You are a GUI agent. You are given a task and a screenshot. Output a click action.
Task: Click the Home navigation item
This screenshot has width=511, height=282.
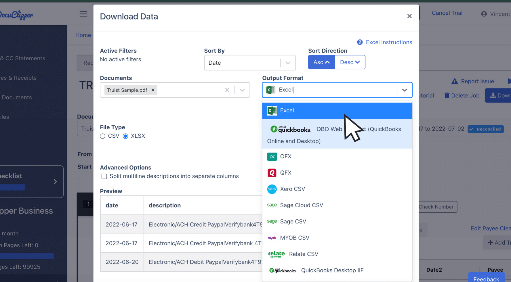click(x=83, y=35)
